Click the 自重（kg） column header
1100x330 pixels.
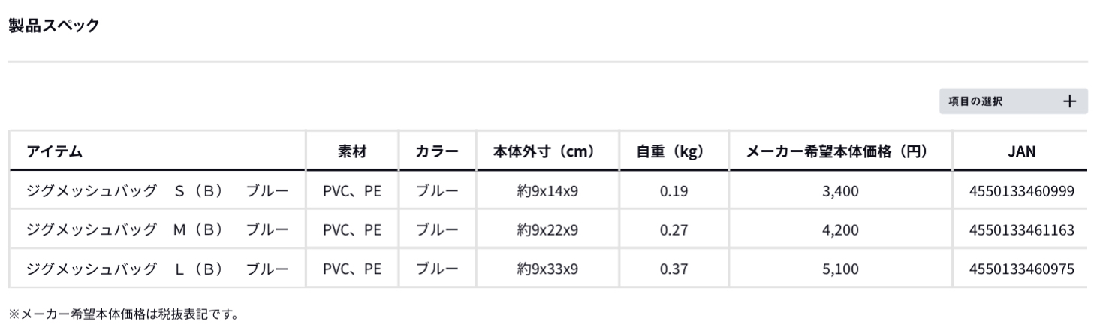tap(674, 151)
